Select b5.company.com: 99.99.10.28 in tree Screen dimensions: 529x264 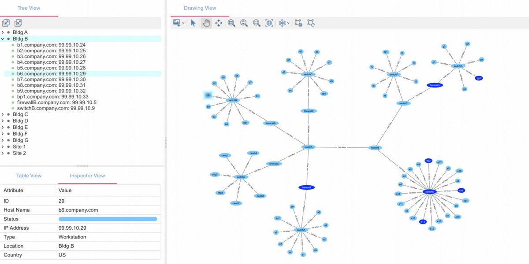tap(51, 68)
